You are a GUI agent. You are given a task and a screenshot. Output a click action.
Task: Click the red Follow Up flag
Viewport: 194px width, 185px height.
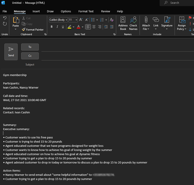pyautogui.click(x=190, y=18)
